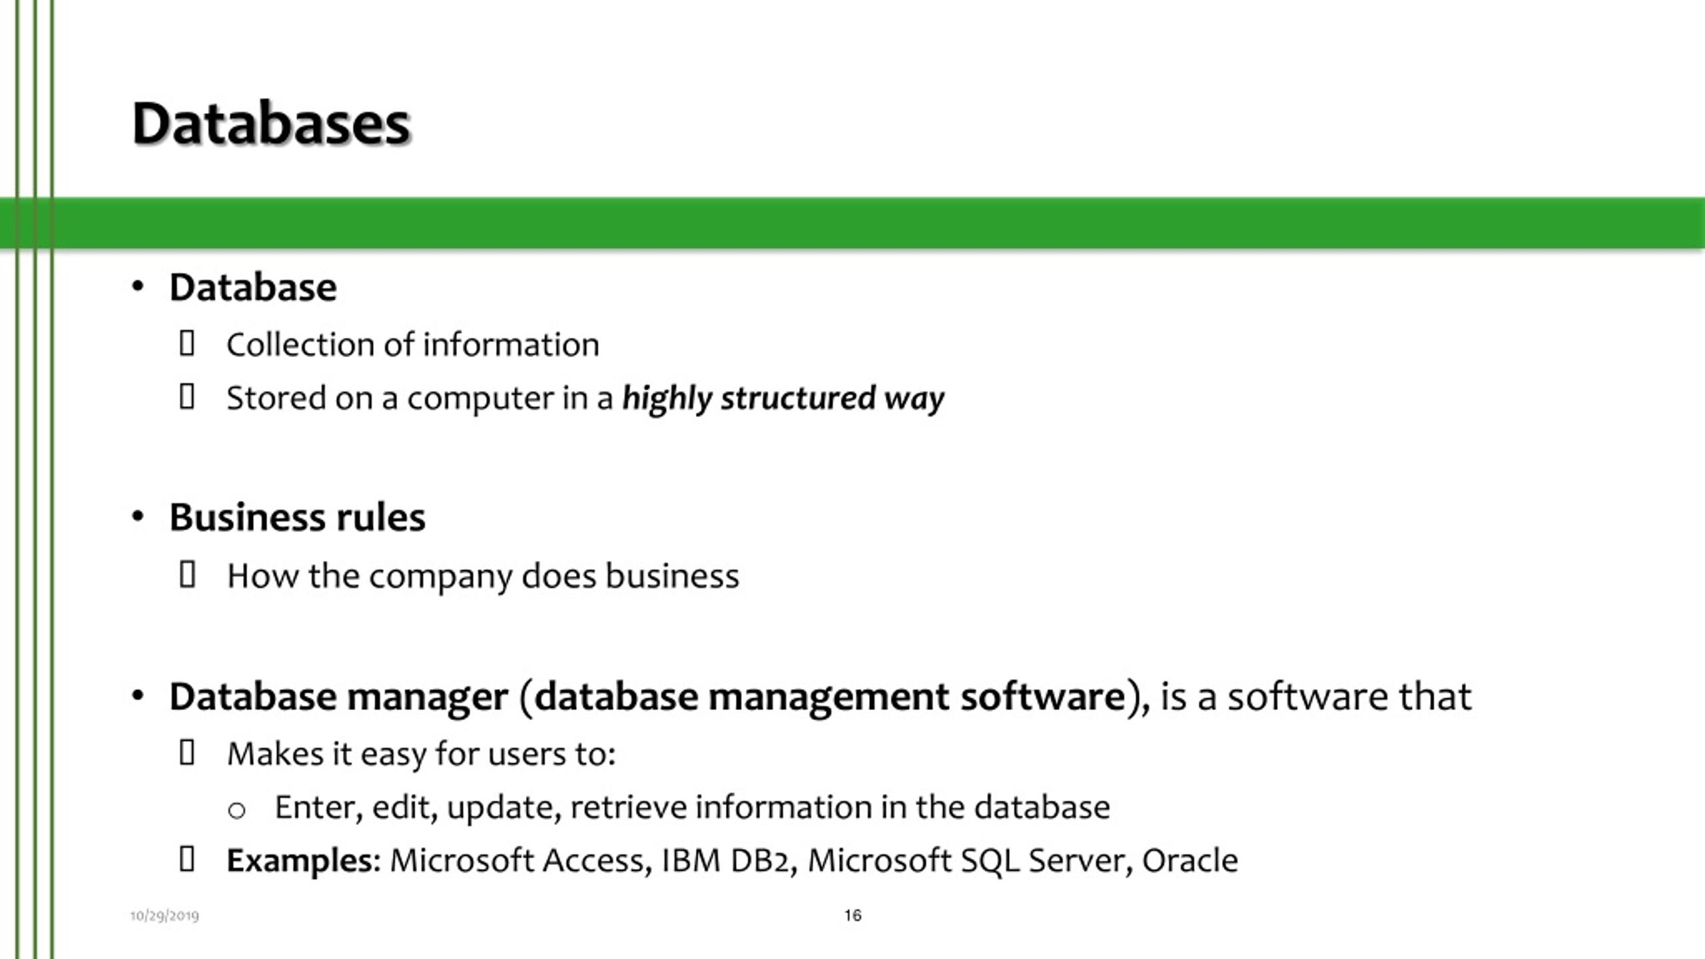Viewport: 1705px width, 959px height.
Task: Click the text 'highly structured way'
Action: click(783, 399)
